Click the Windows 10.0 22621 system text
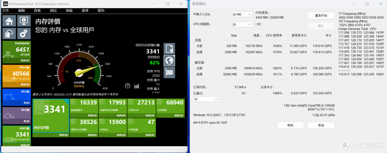 point(219,115)
